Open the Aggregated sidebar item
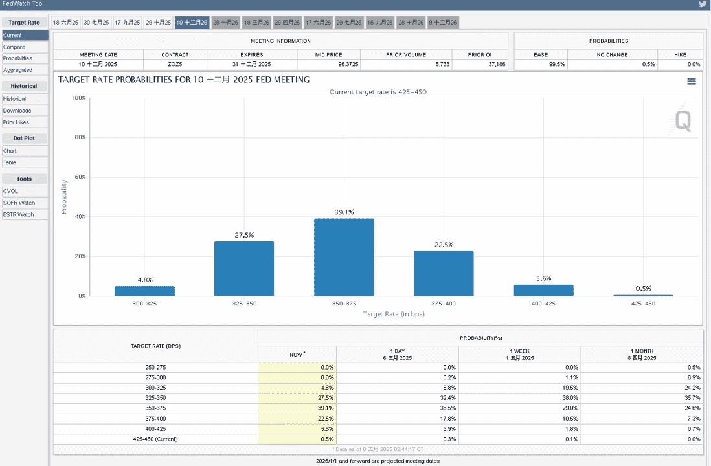 click(x=25, y=71)
